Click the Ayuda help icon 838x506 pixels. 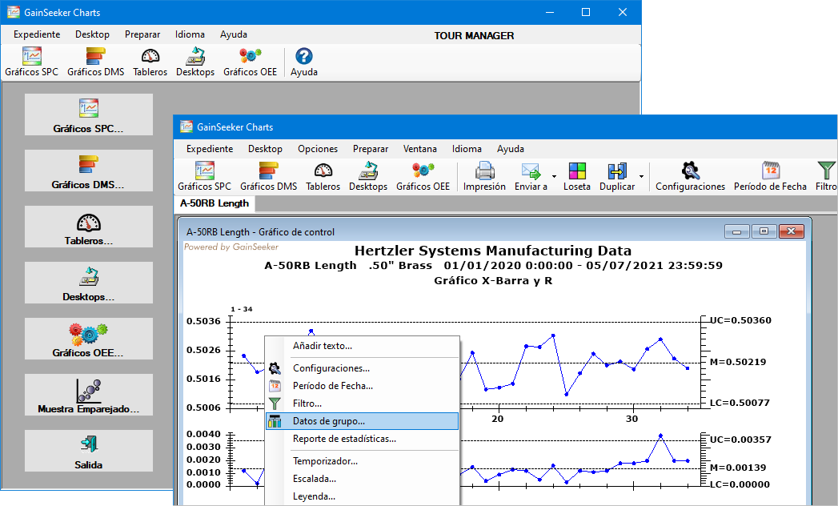coord(303,56)
